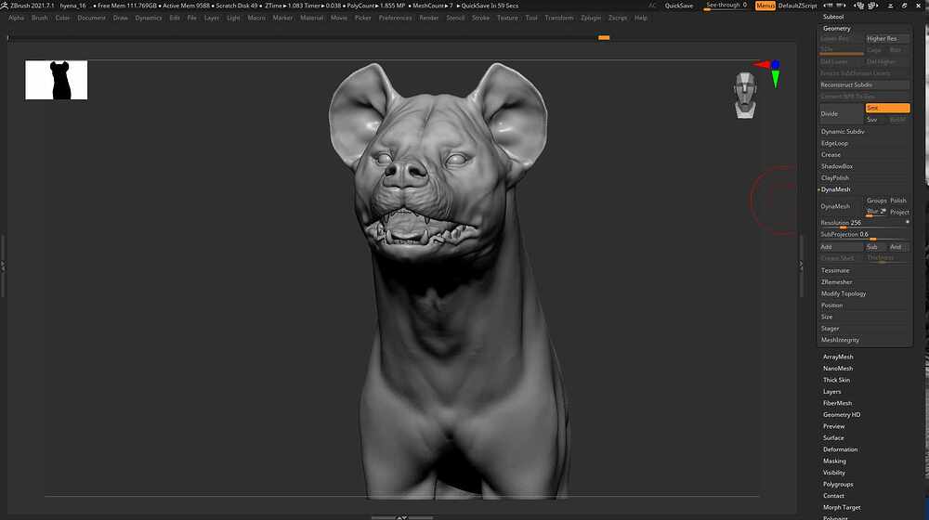The width and height of the screenshot is (929, 520).
Task: Click the SubProjection 0.6 slider
Action: pos(864,235)
